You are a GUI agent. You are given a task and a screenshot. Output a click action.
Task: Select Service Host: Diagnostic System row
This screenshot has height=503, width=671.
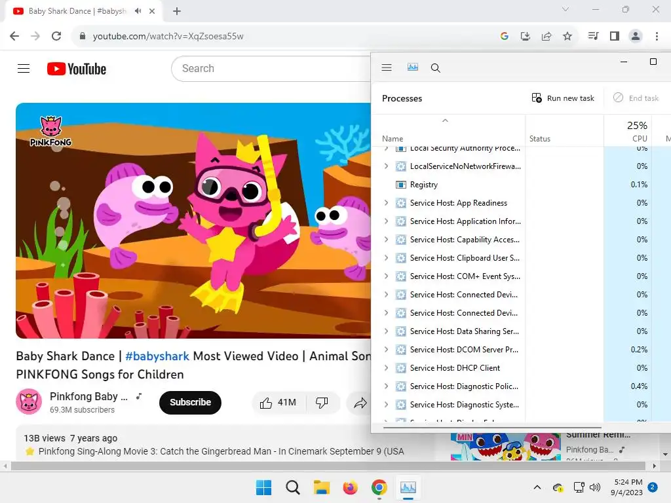tap(521, 405)
